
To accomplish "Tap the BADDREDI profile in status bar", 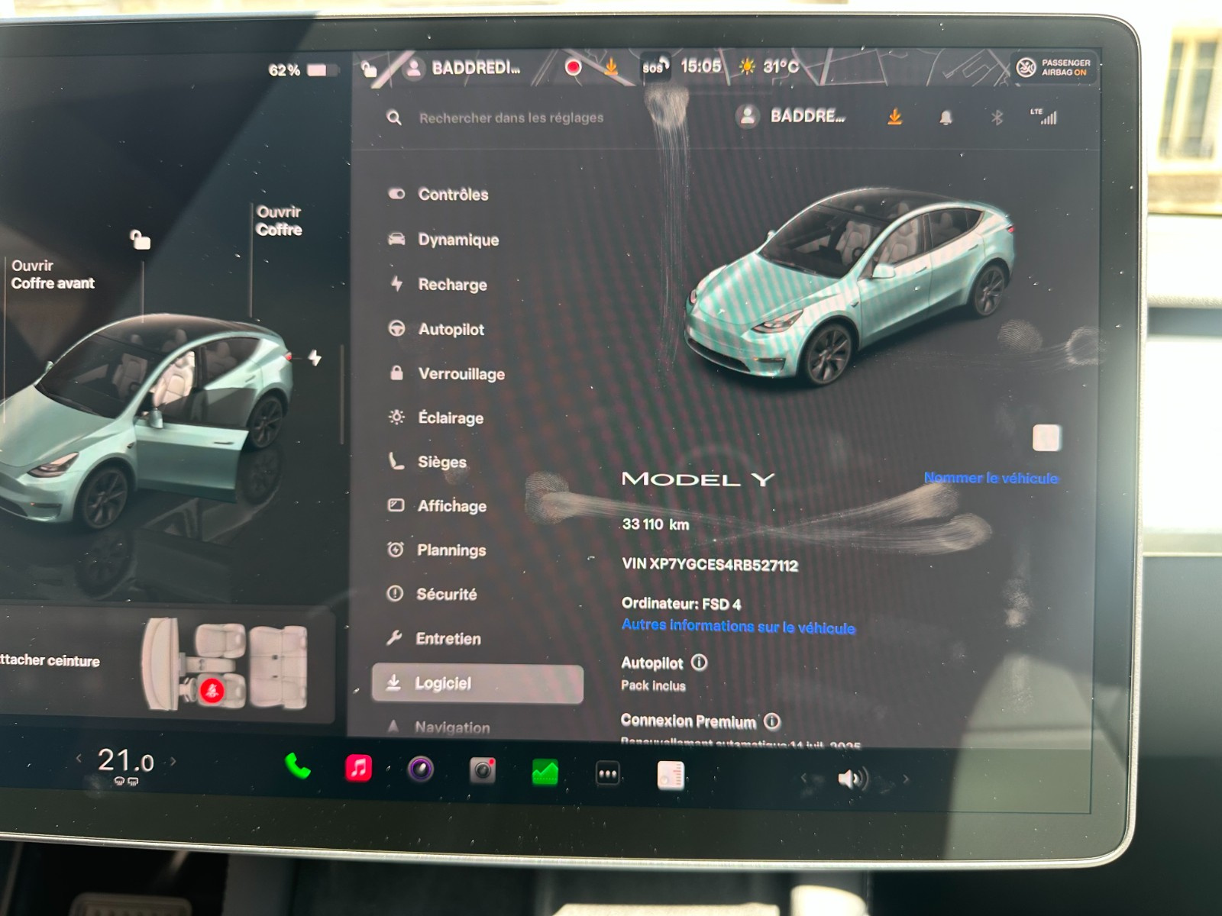I will [463, 68].
